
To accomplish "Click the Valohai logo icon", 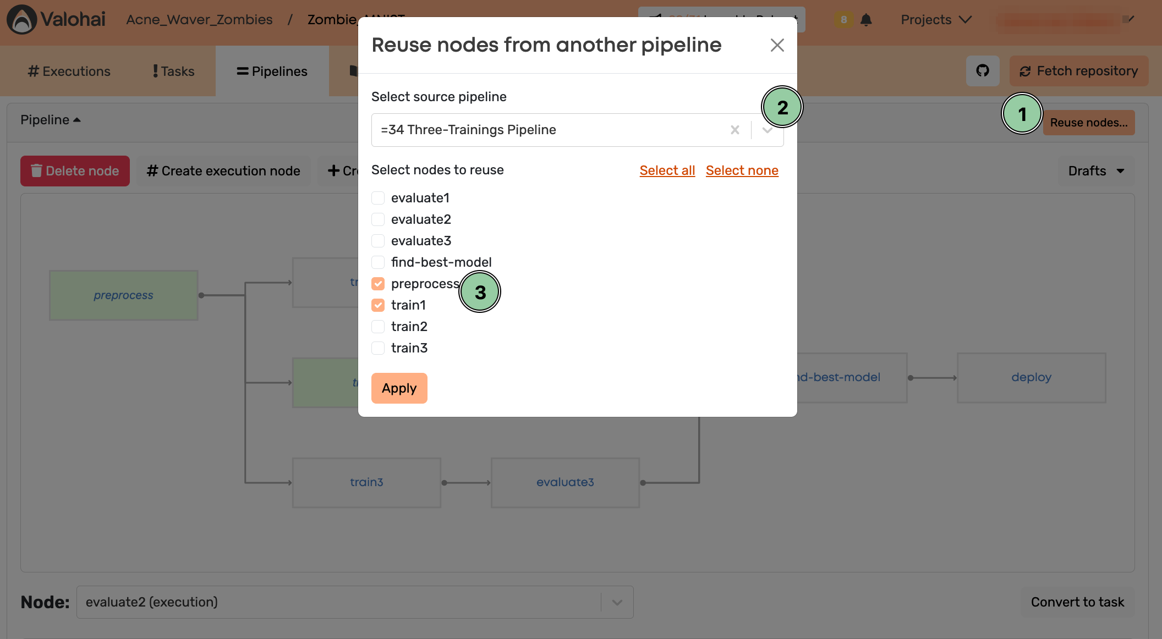I will point(21,20).
